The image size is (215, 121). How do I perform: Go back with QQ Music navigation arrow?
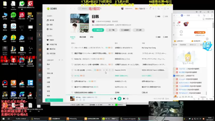pos(71,9)
